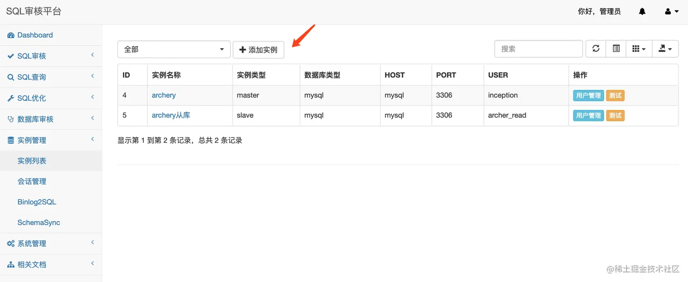Click the 系统管理 gear icon in sidebar
Image resolution: width=688 pixels, height=282 pixels.
[10, 243]
